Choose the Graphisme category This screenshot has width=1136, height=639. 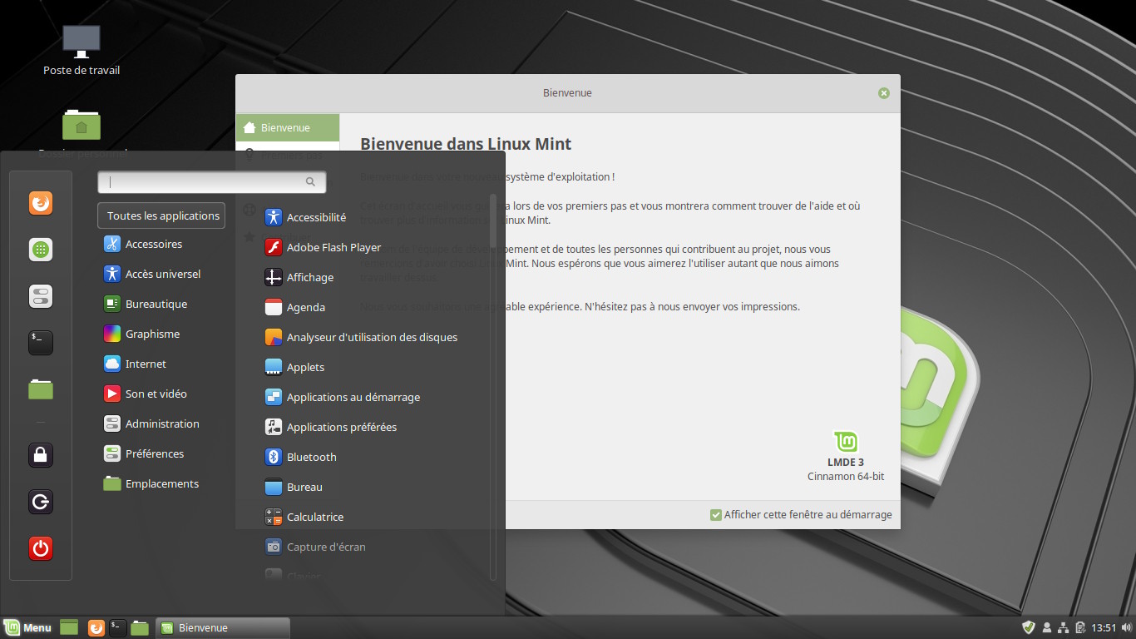(x=152, y=334)
